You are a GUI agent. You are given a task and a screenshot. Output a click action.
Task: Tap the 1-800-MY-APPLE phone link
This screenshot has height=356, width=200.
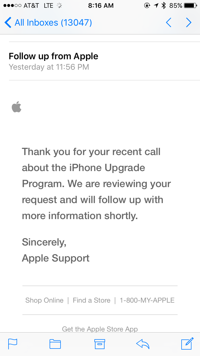click(147, 300)
